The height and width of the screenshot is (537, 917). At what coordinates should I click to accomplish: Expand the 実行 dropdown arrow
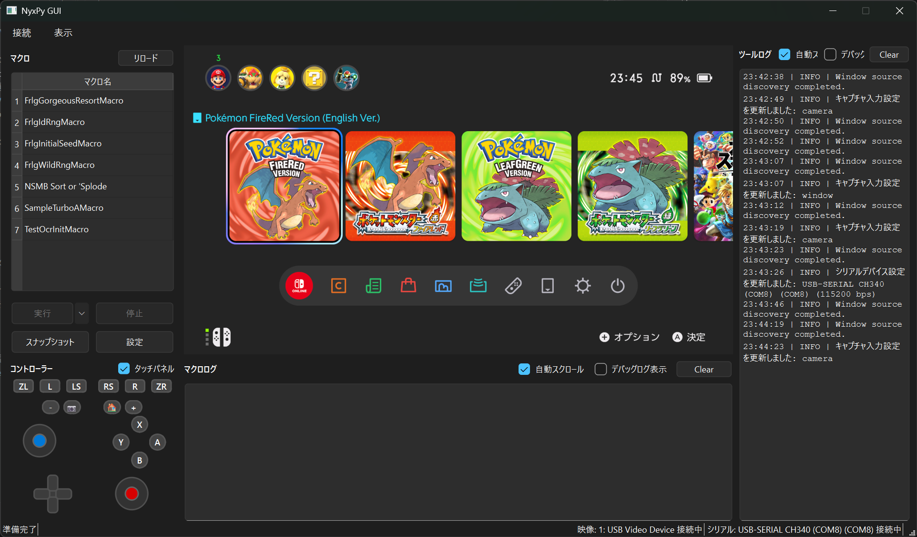click(x=82, y=313)
